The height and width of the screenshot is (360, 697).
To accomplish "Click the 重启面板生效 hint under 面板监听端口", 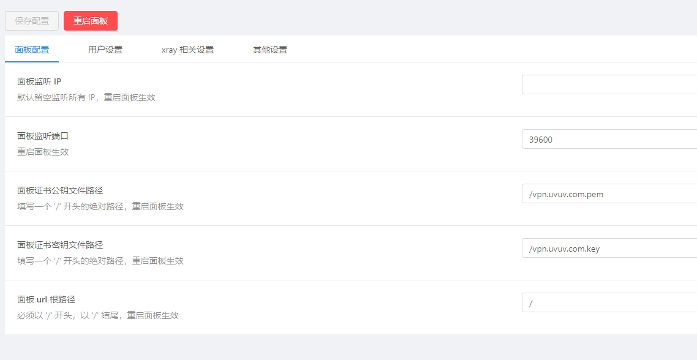I will (x=43, y=152).
